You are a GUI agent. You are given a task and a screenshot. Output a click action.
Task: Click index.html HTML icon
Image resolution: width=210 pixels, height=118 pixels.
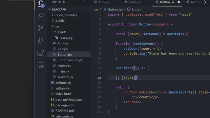(52, 94)
